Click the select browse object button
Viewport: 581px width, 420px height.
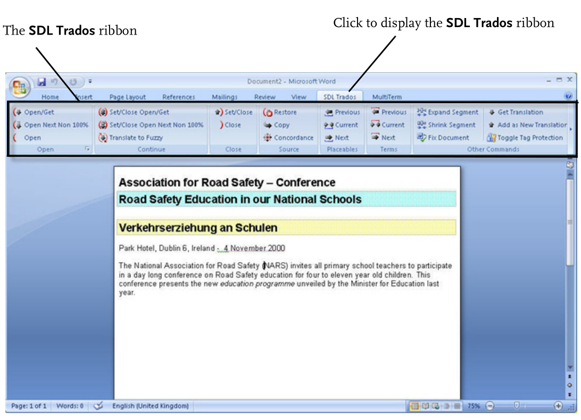569,385
